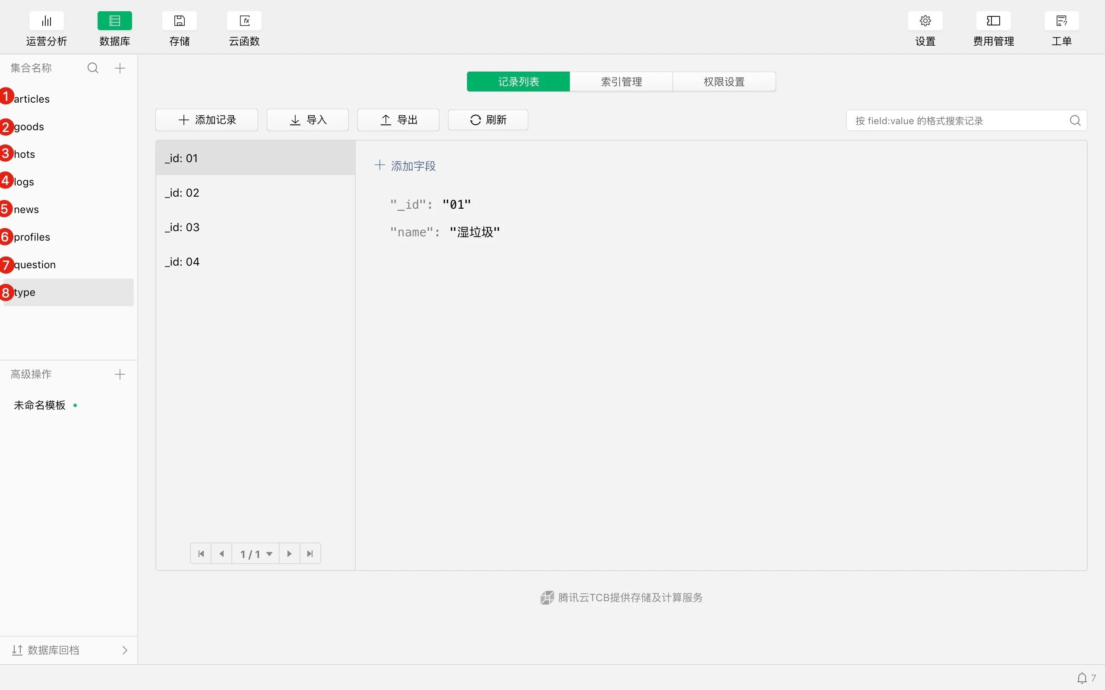
Task: Open the 存储 storage icon
Action: coord(180,21)
